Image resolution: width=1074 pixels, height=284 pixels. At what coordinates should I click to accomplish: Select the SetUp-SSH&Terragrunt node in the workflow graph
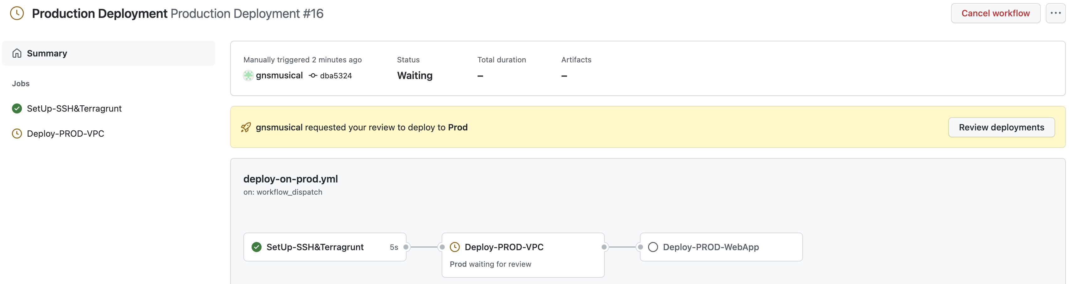(315, 247)
